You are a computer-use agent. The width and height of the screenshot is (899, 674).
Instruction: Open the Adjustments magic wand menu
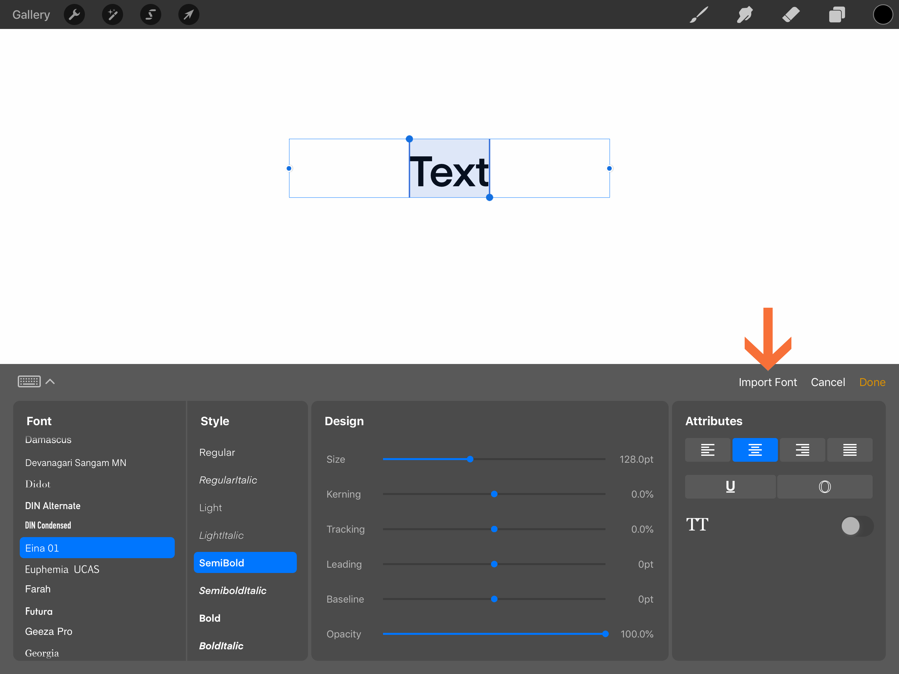point(113,15)
